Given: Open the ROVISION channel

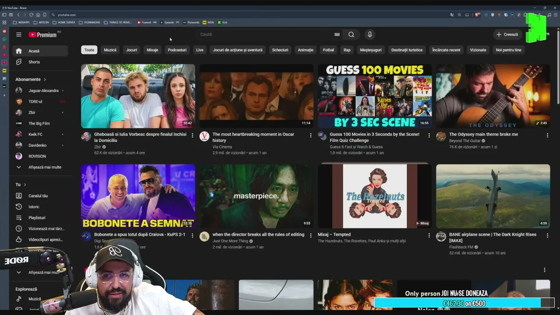Looking at the screenshot, I should 40,156.
